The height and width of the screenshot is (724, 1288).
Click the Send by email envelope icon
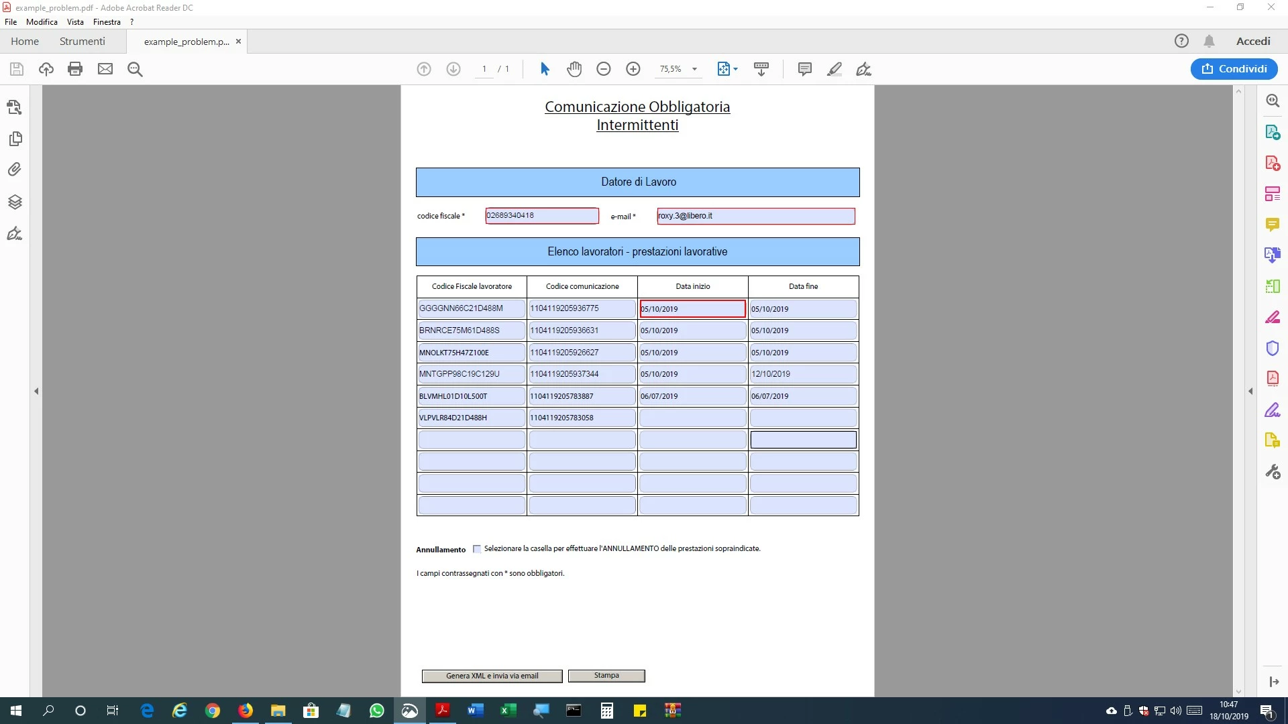pyautogui.click(x=105, y=69)
